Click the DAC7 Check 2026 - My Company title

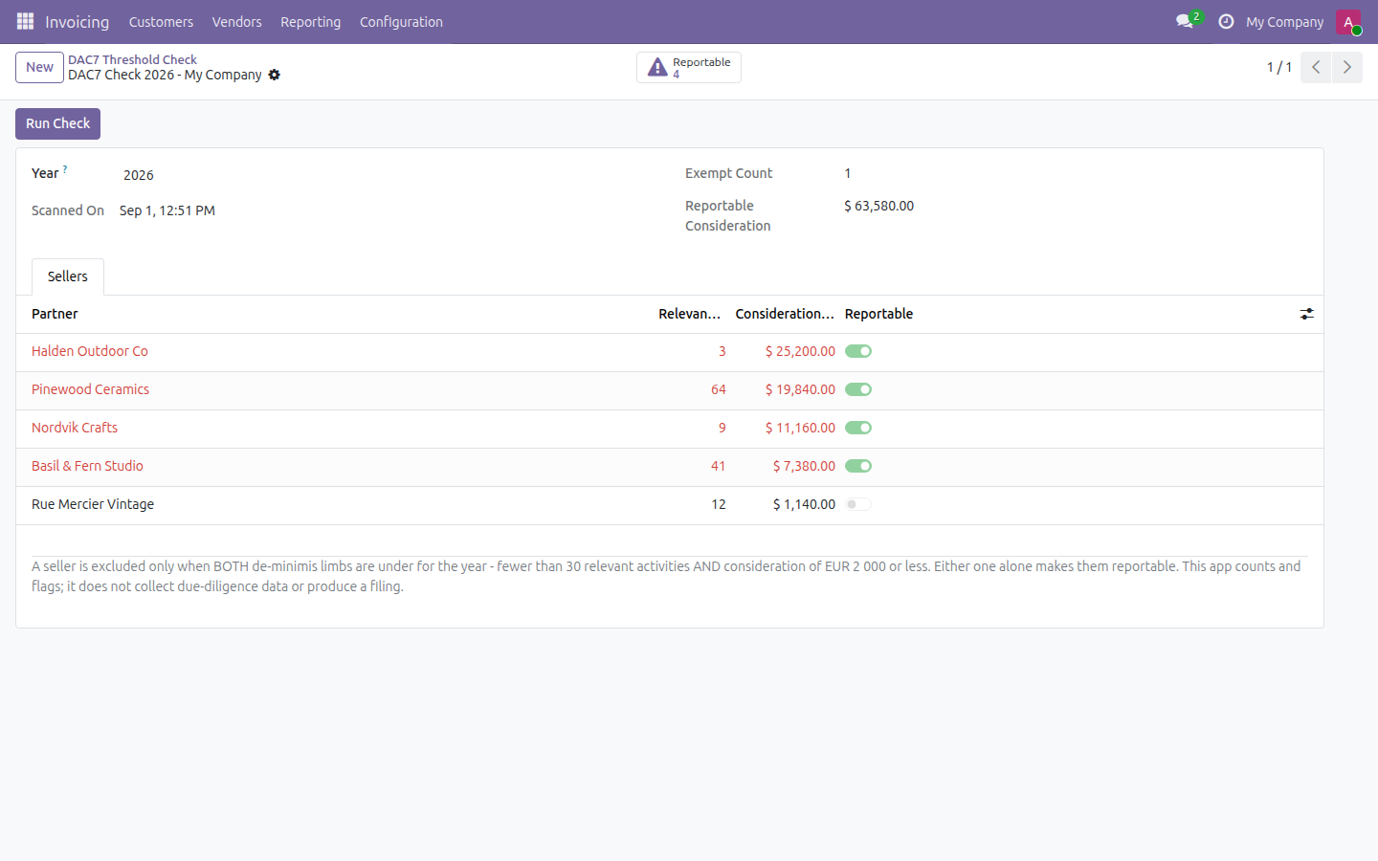coord(165,75)
